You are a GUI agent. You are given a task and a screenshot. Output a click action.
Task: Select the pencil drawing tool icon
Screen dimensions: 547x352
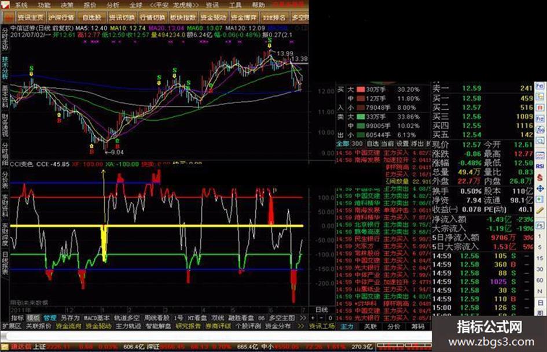pos(540,210)
